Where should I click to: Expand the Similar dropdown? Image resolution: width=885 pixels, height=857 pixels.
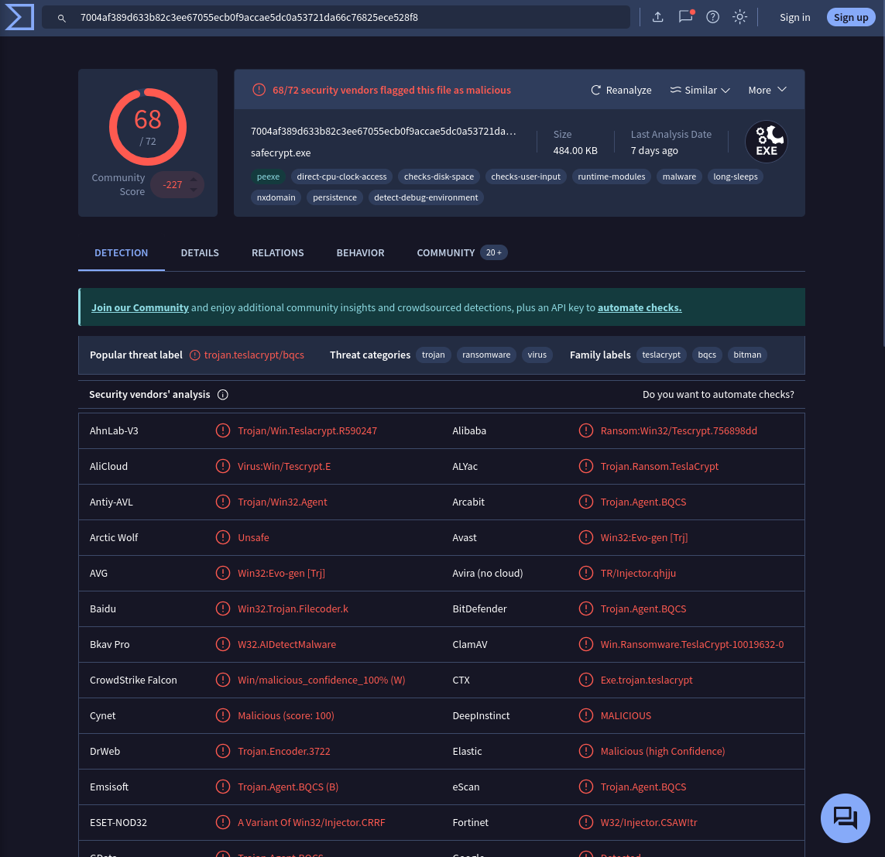tap(700, 91)
